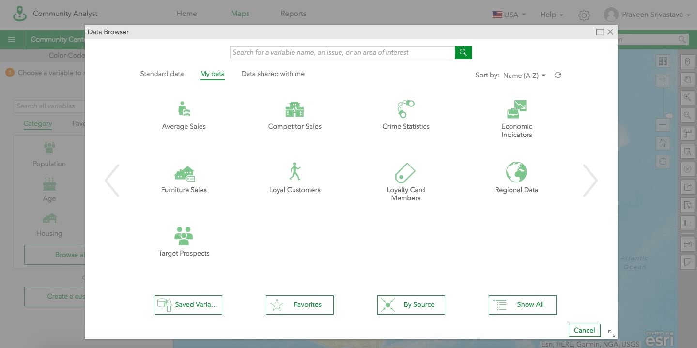The image size is (697, 348).
Task: Go to the Maps navigation item
Action: (240, 14)
